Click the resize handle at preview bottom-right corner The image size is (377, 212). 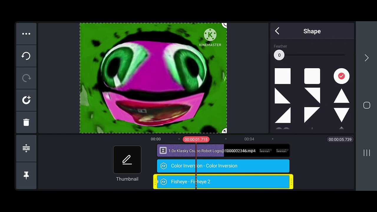pyautogui.click(x=224, y=131)
